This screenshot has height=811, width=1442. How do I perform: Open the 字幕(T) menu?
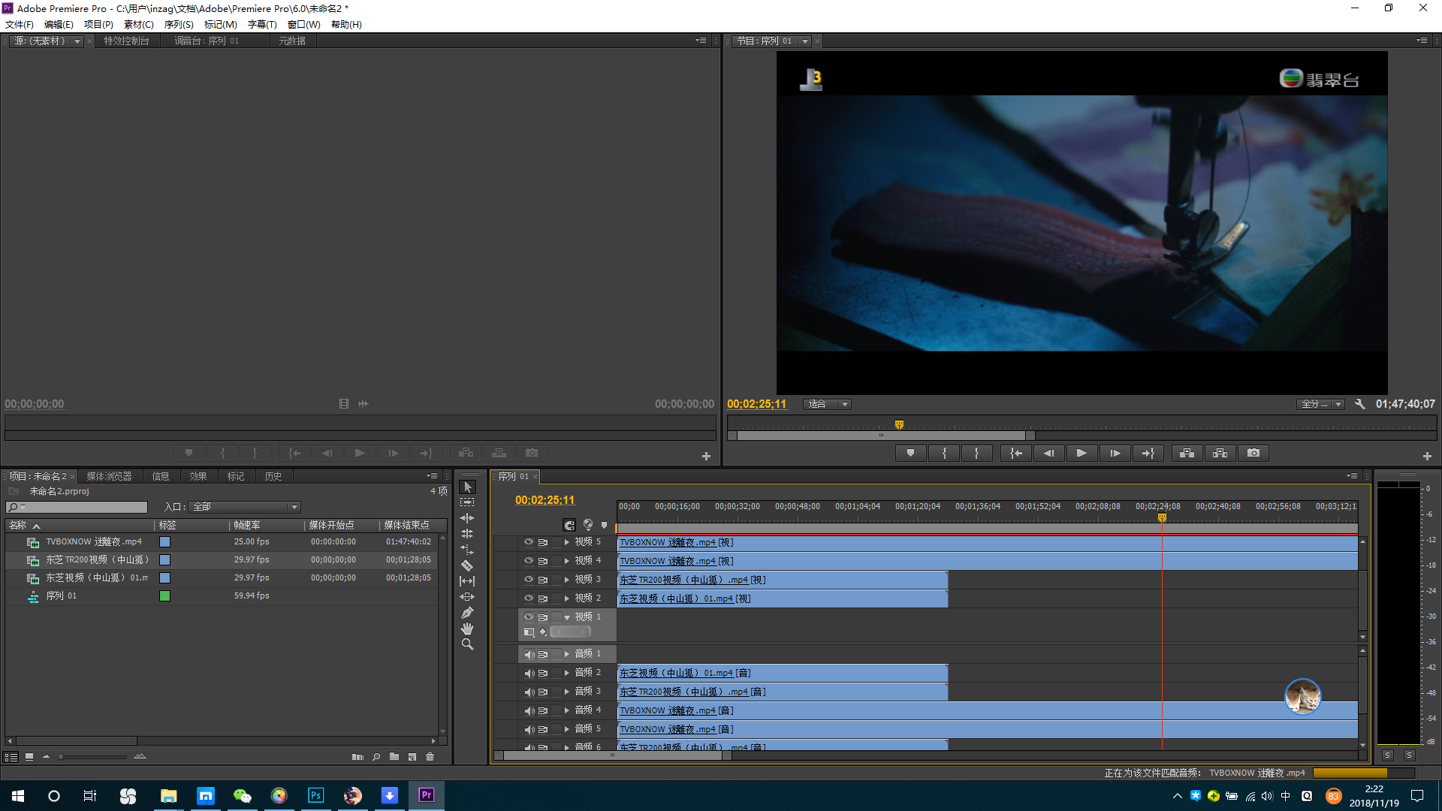click(262, 25)
